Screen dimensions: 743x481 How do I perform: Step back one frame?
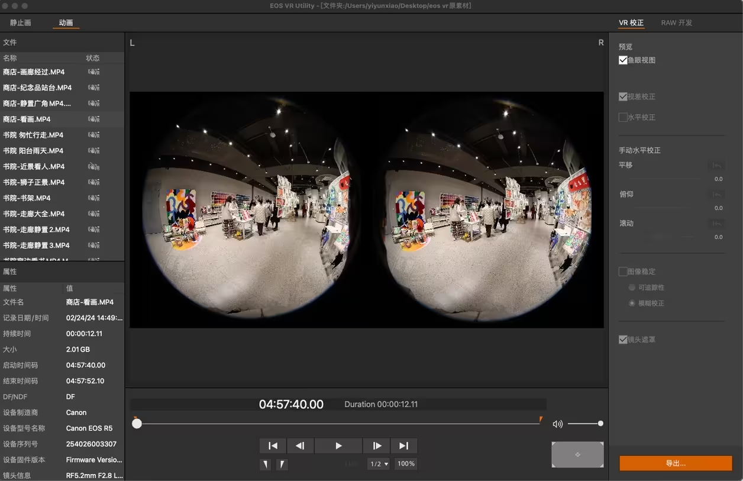tap(300, 446)
